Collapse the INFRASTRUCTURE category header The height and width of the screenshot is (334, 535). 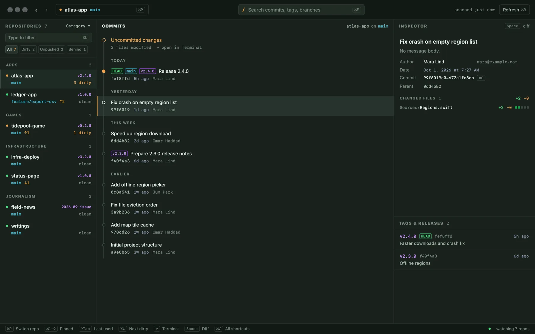point(48,146)
